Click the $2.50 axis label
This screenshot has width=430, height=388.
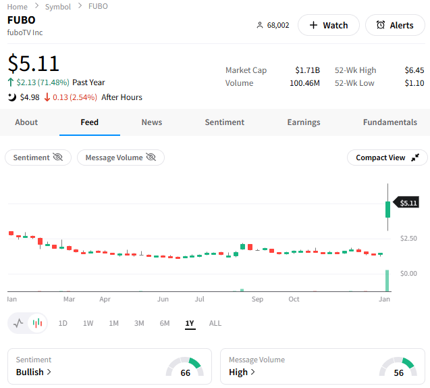click(408, 239)
